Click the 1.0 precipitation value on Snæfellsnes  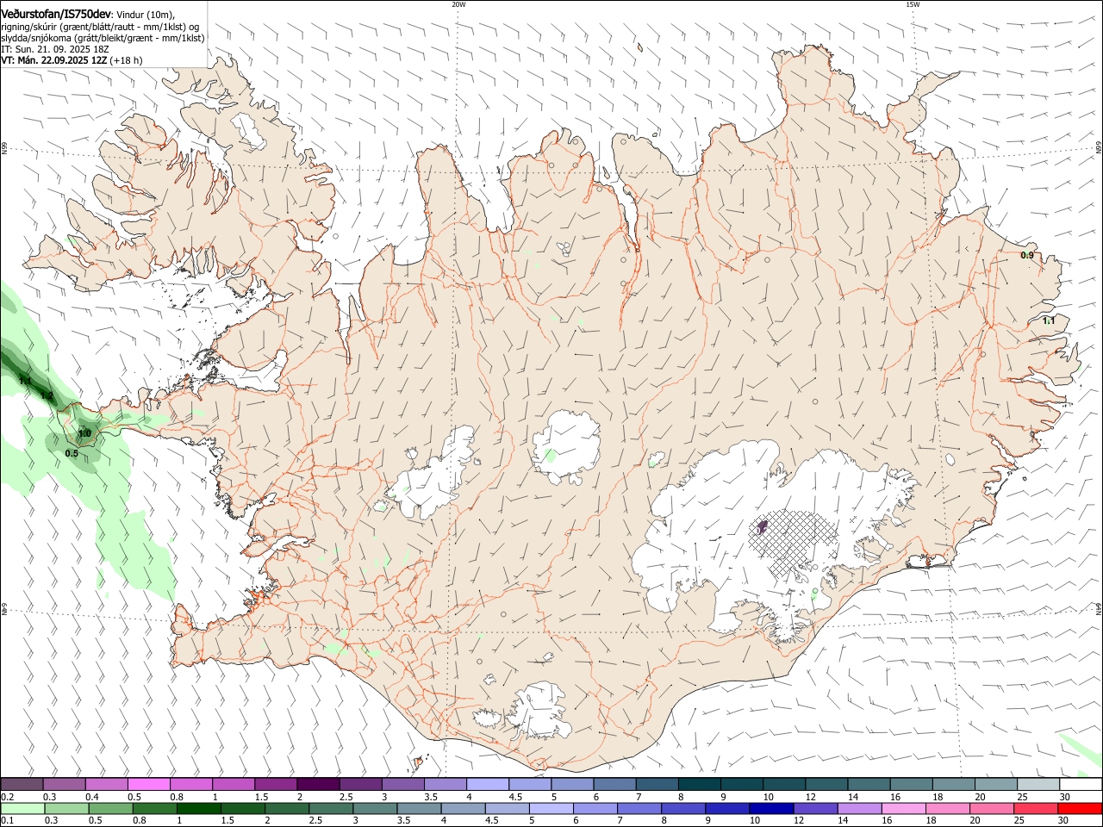click(x=84, y=433)
